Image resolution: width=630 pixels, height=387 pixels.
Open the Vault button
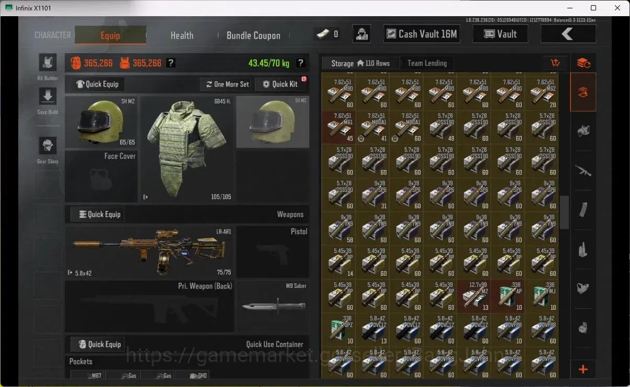tap(500, 34)
